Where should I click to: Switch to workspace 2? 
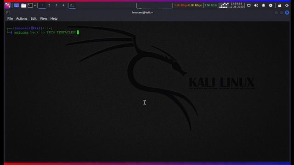point(49,5)
